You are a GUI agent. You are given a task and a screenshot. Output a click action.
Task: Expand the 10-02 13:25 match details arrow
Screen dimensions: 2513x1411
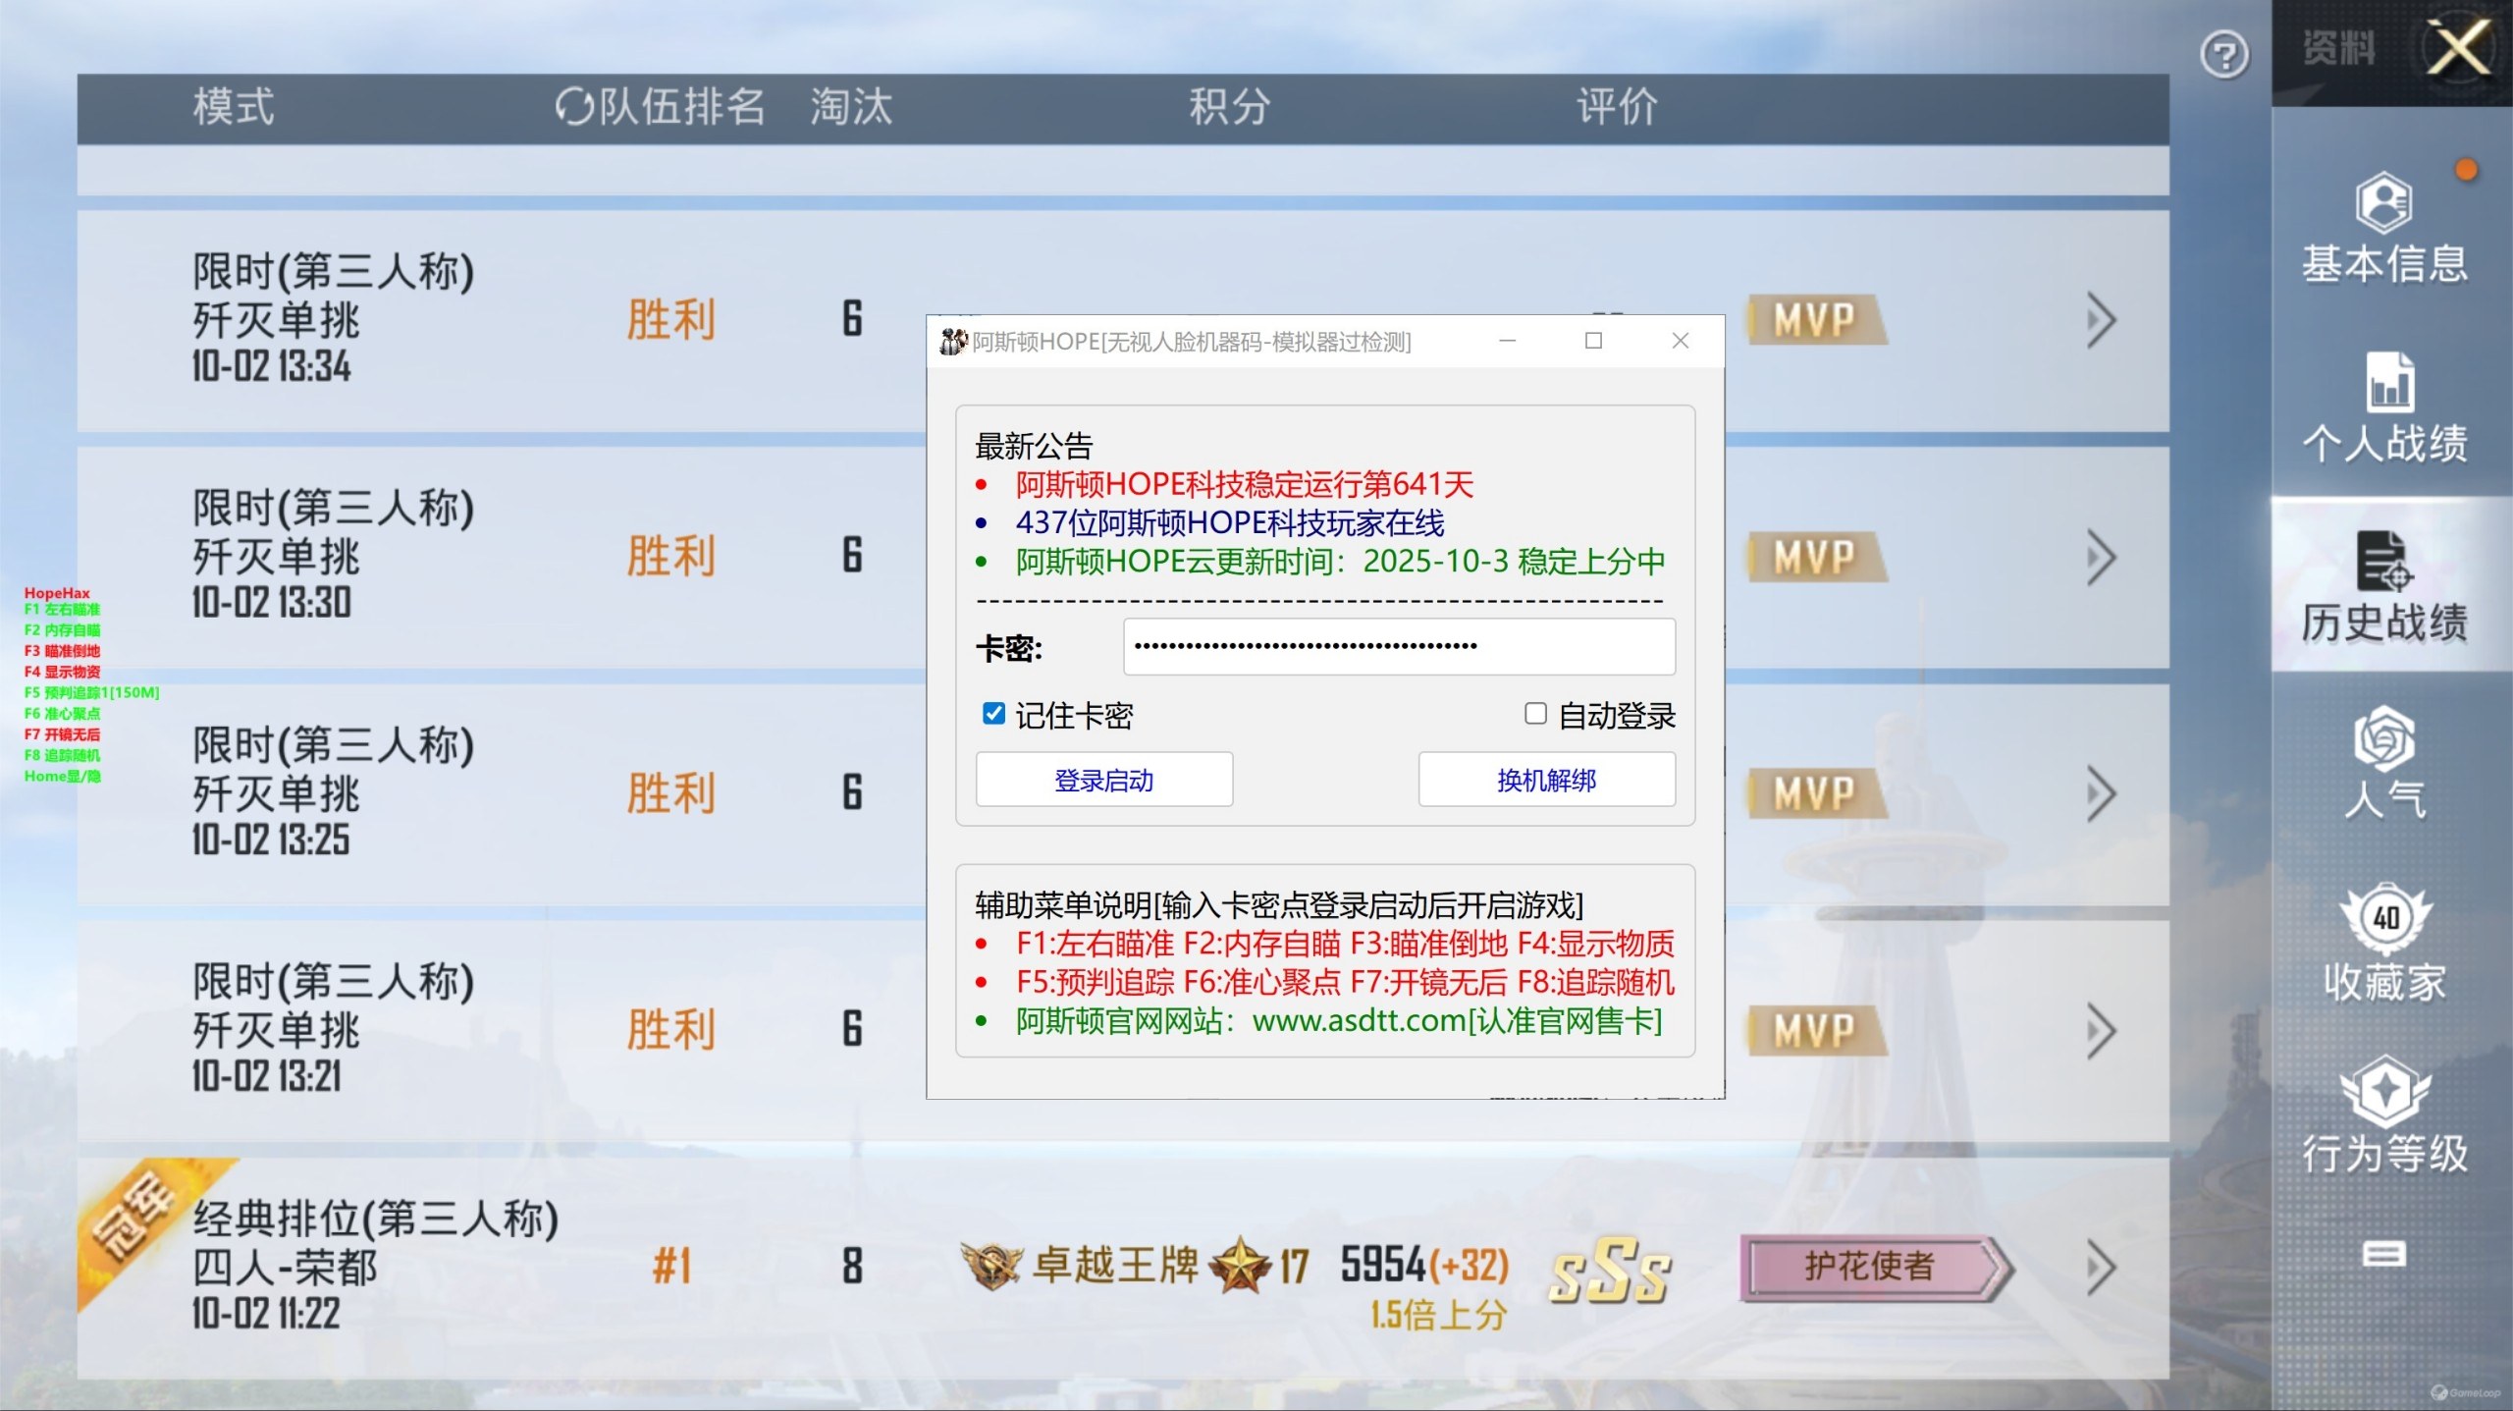point(2100,793)
